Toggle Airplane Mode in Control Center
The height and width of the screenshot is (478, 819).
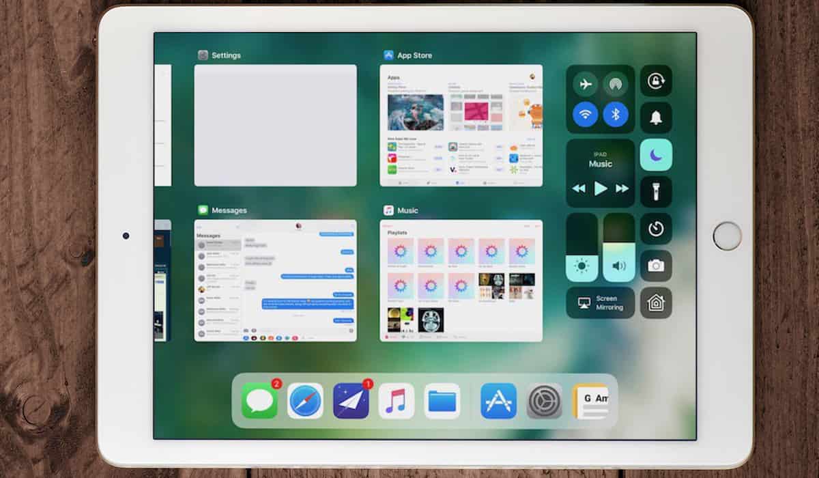click(x=585, y=83)
